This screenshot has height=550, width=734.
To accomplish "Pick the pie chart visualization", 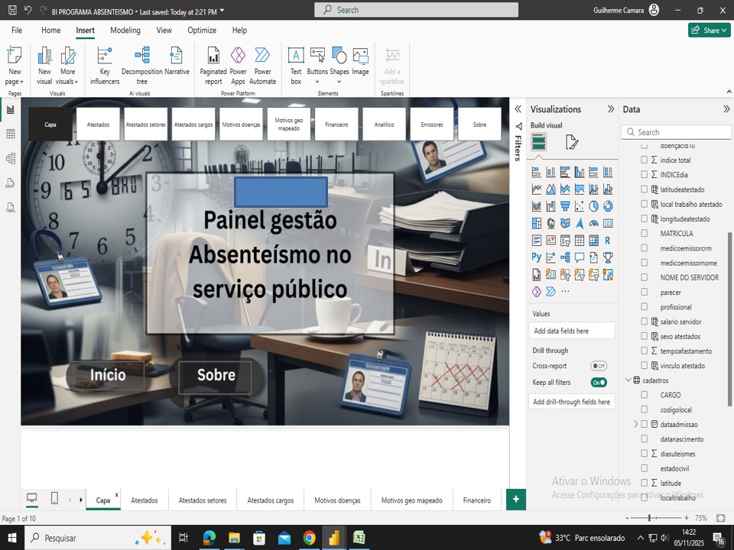I will coord(593,206).
